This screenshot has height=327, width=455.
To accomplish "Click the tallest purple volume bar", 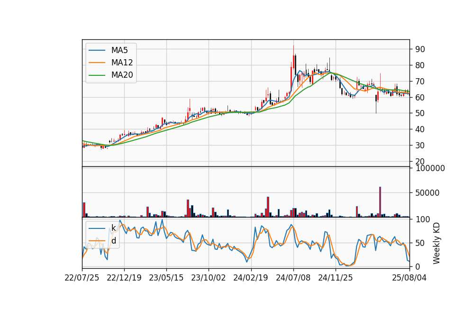I will click(x=380, y=202).
